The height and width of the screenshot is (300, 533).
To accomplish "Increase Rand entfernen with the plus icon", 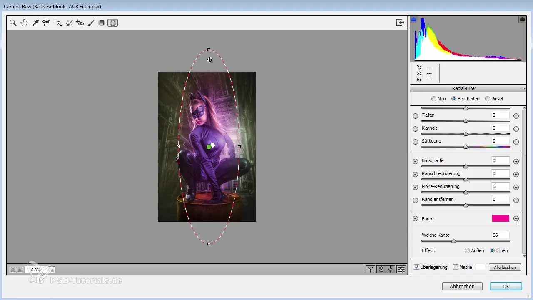I will point(516,200).
